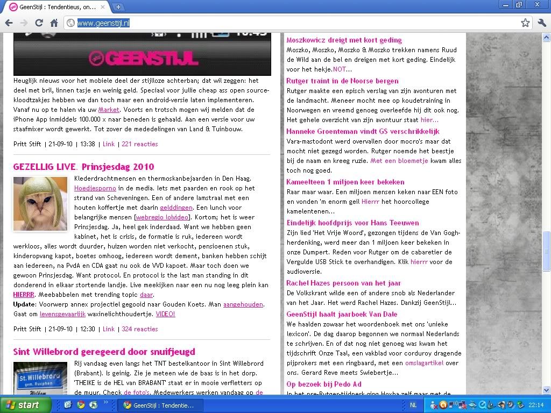The width and height of the screenshot is (551, 413).
Task: Open the GEZELLIG LIVE Prinsjesdag 2010 headline
Action: pos(83,167)
